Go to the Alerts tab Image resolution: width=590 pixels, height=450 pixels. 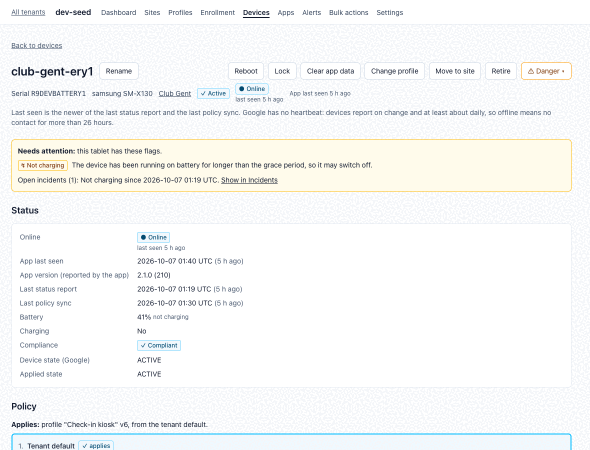311,13
